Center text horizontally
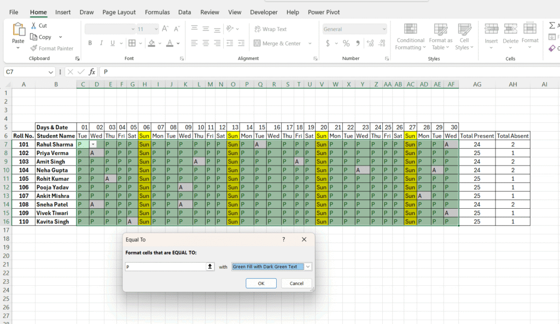This screenshot has width=560, height=324. pyautogui.click(x=206, y=43)
